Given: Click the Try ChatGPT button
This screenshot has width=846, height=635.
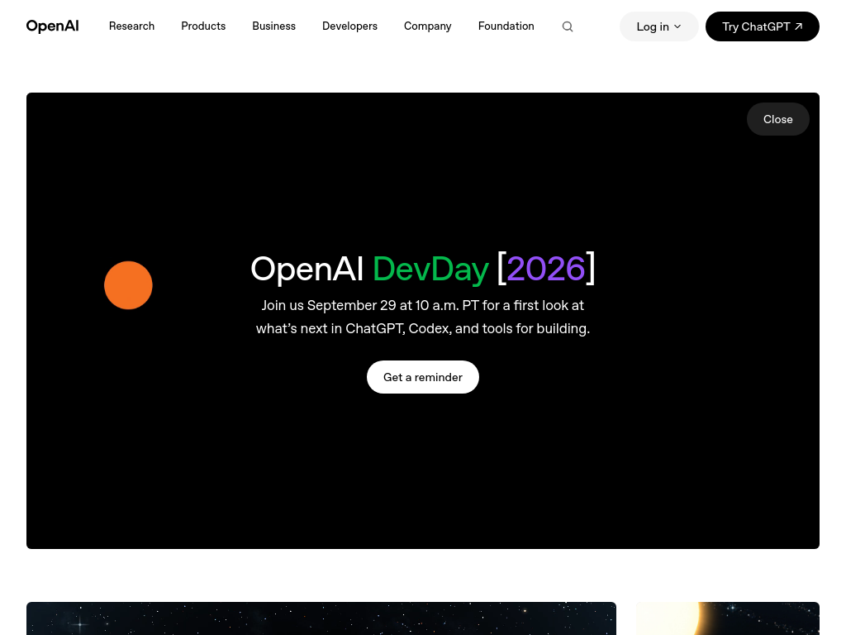Looking at the screenshot, I should [x=762, y=26].
